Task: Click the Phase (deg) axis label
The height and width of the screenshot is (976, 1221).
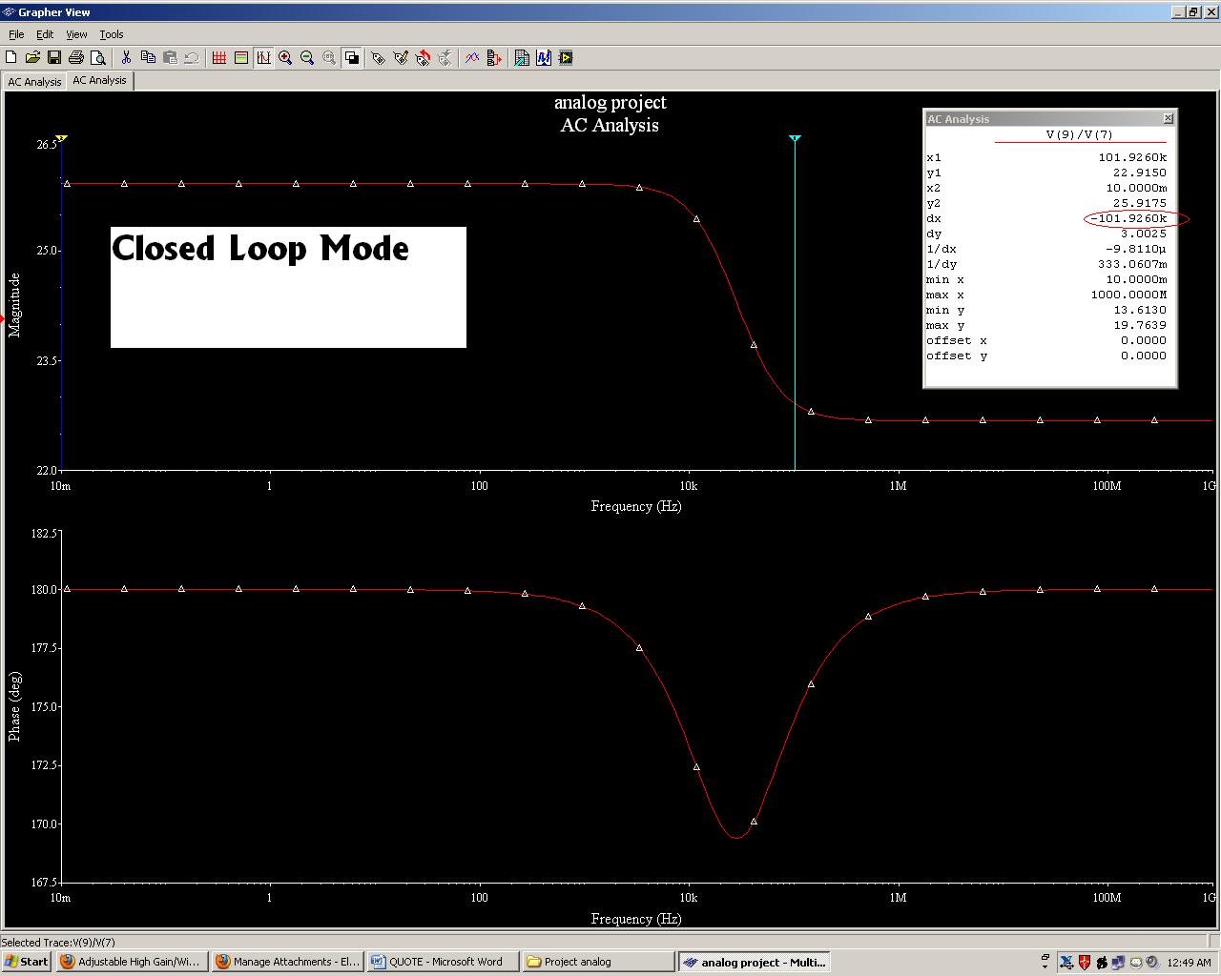Action: tap(14, 706)
